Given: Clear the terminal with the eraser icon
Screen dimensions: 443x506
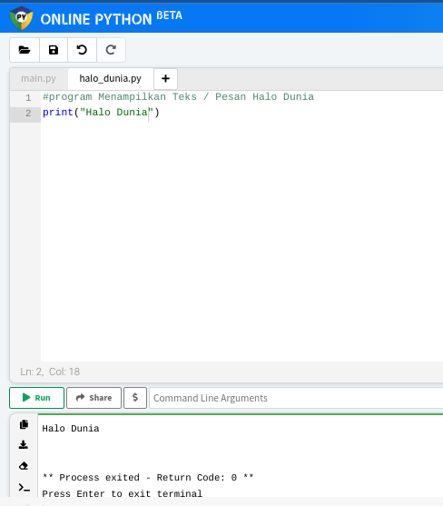Looking at the screenshot, I should pos(24,466).
